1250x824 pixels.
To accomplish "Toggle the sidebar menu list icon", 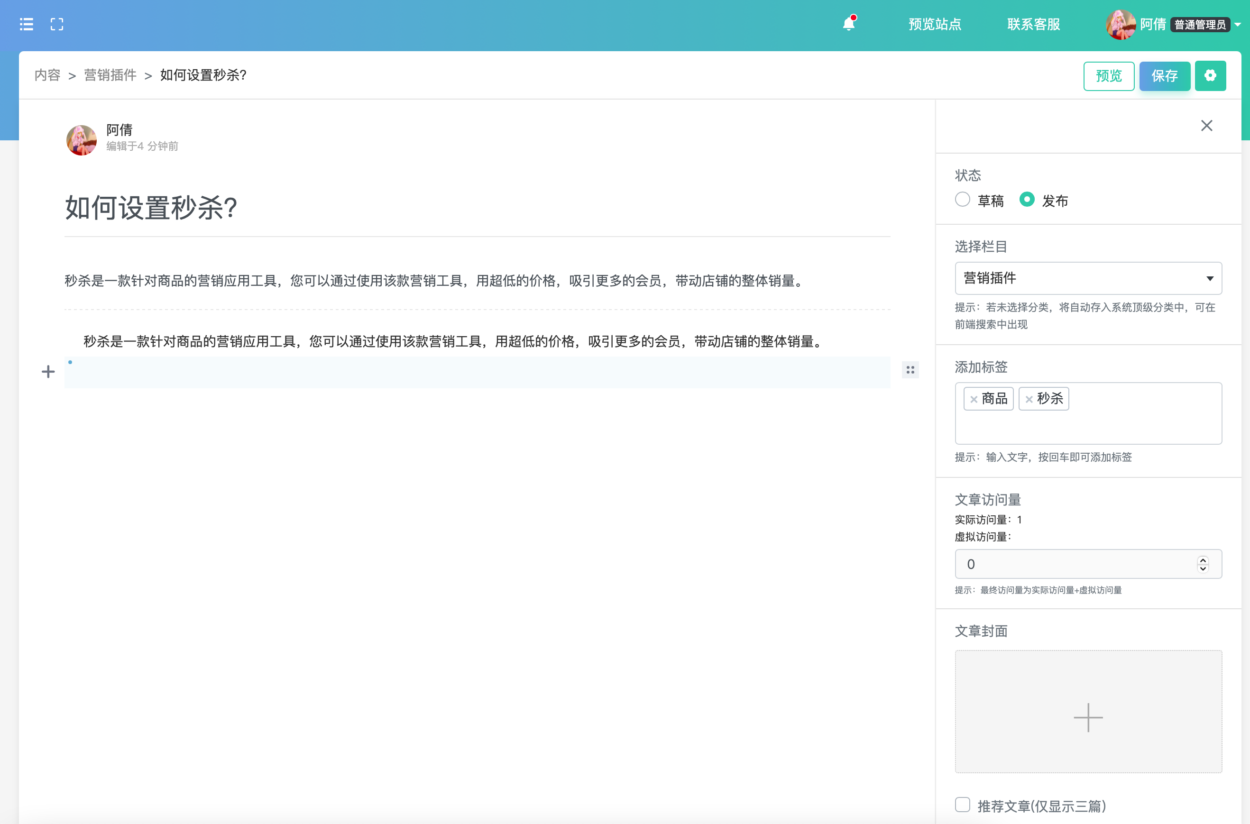I will tap(26, 24).
